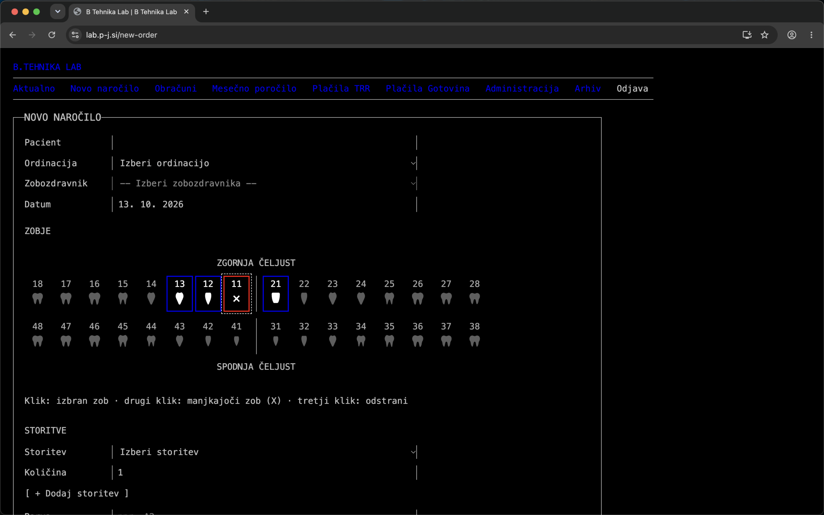Viewport: 824px width, 515px height.
Task: Click Odjava logout link
Action: [x=632, y=89]
